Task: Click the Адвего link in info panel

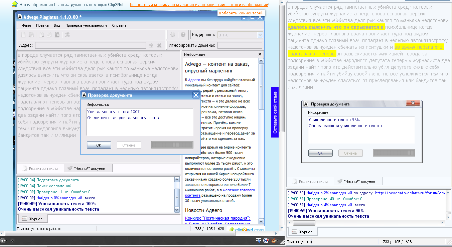Action: (194, 80)
